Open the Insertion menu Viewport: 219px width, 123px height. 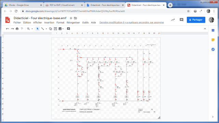[49, 23]
